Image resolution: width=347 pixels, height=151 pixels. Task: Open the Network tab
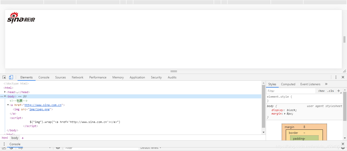[x=77, y=77]
